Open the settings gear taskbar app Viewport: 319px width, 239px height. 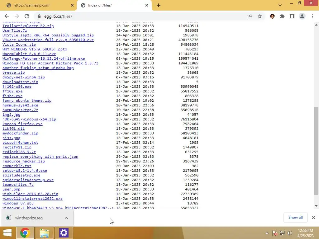click(x=64, y=233)
